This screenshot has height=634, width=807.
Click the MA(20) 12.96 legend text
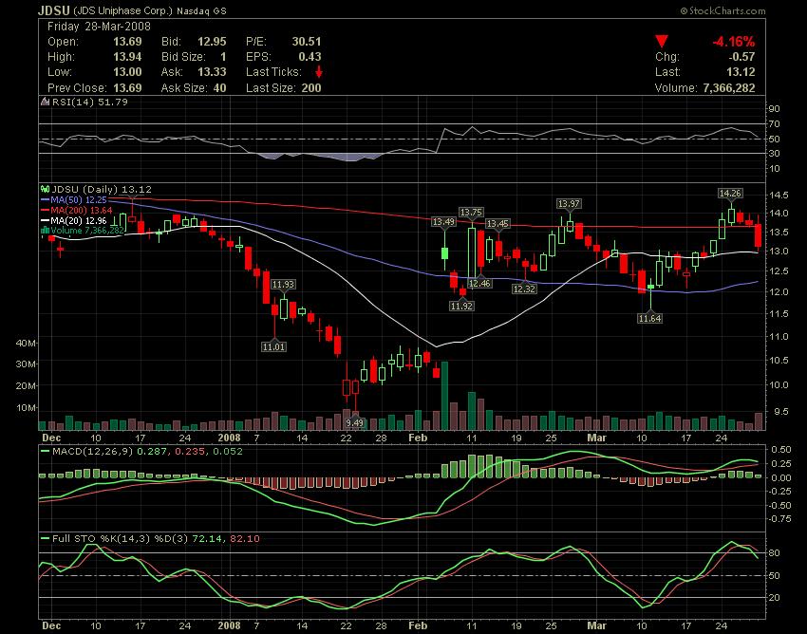tap(79, 220)
